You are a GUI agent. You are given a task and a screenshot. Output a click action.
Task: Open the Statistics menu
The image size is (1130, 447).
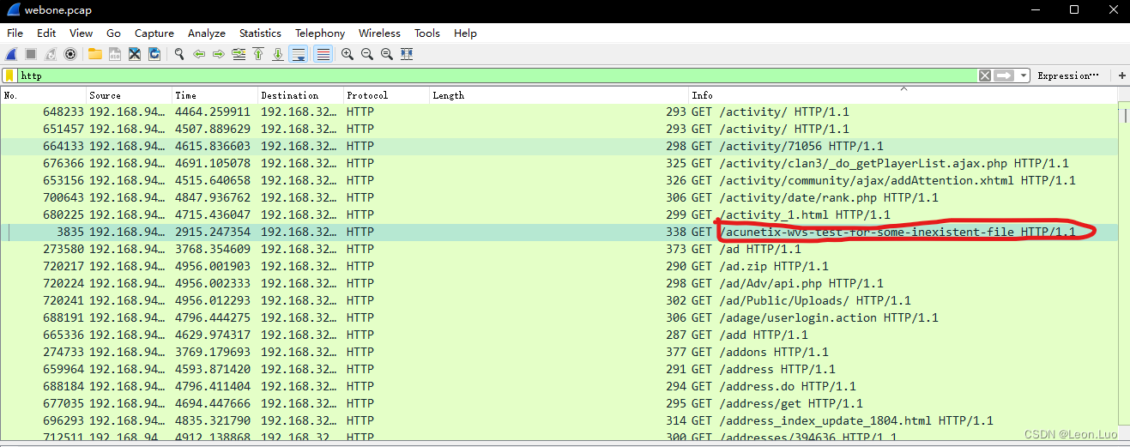coord(260,33)
